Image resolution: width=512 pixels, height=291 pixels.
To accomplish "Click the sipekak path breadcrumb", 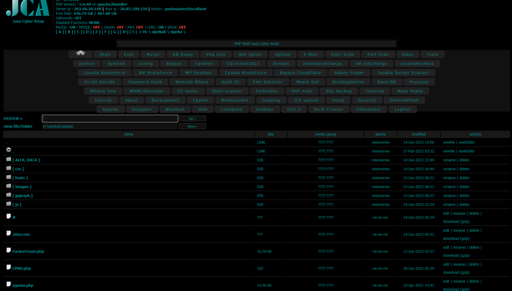I will point(159,32).
